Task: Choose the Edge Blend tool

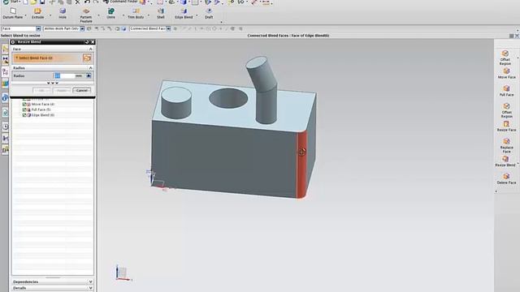Action: pos(184,13)
